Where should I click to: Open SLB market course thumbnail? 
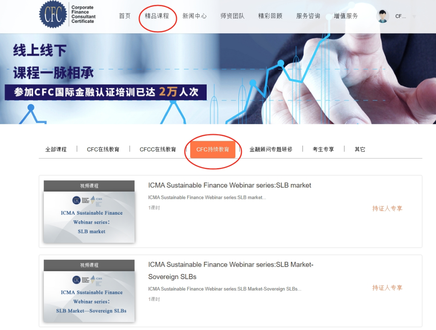click(x=89, y=212)
